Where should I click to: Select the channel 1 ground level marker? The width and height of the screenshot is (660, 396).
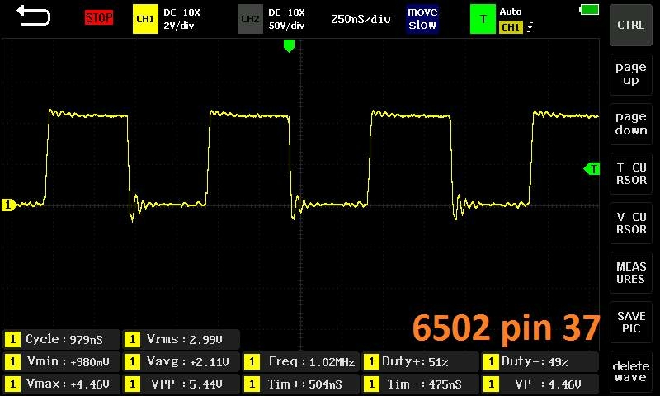[x=9, y=205]
